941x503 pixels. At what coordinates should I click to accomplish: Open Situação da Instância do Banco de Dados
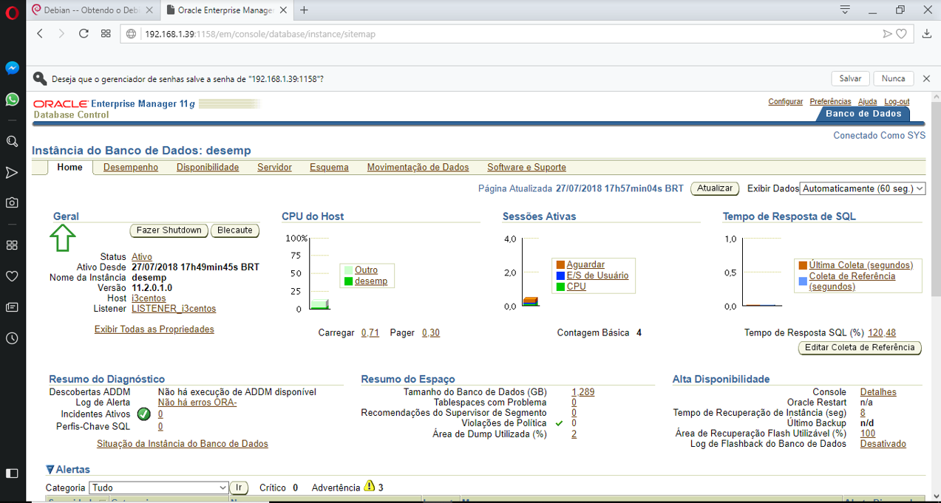(x=183, y=444)
